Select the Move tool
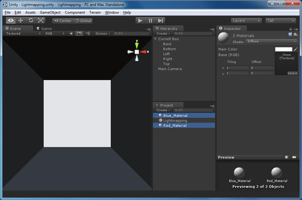The image size is (302, 200). (21, 21)
